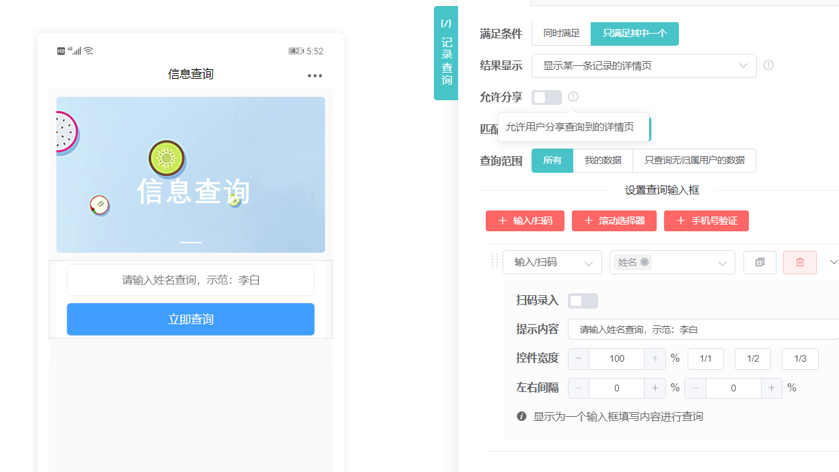Collapse the input item with the chevron

point(833,262)
